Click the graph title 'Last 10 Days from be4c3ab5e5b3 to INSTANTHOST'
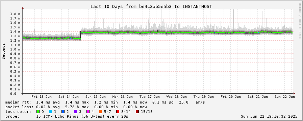This screenshot has width=303, height=121. point(151,6)
